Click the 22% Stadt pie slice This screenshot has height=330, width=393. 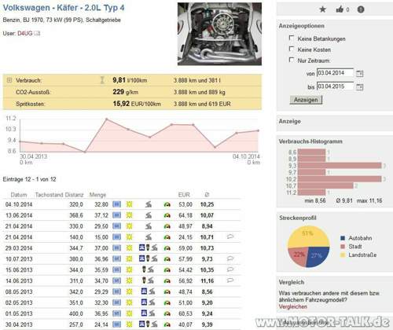click(299, 256)
